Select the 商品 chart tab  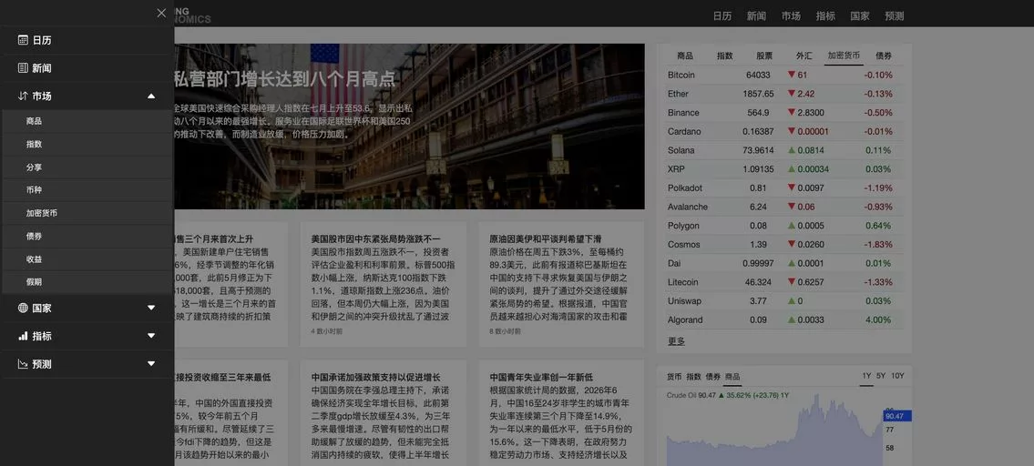coord(732,377)
